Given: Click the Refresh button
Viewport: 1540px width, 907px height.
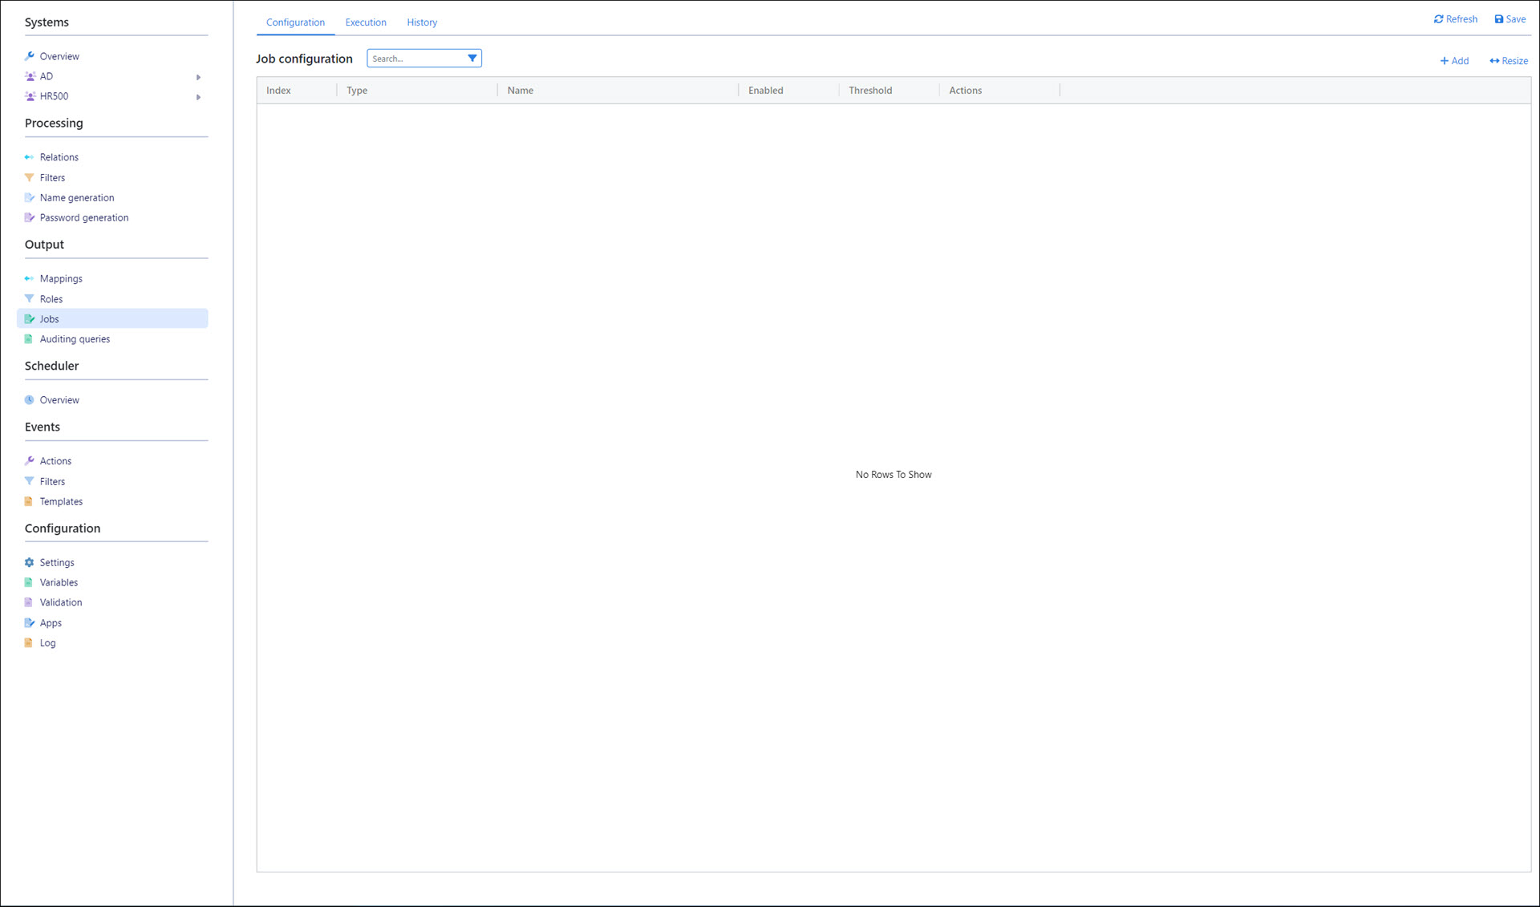Looking at the screenshot, I should tap(1455, 19).
